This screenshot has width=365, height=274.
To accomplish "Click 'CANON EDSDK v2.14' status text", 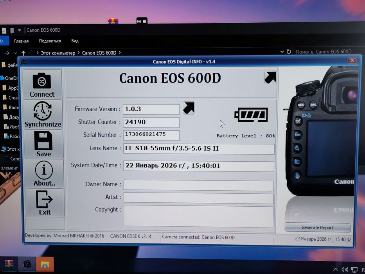I will pos(131,236).
